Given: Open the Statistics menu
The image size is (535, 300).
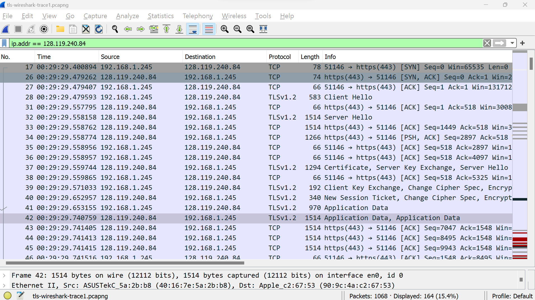Looking at the screenshot, I should coord(161,16).
